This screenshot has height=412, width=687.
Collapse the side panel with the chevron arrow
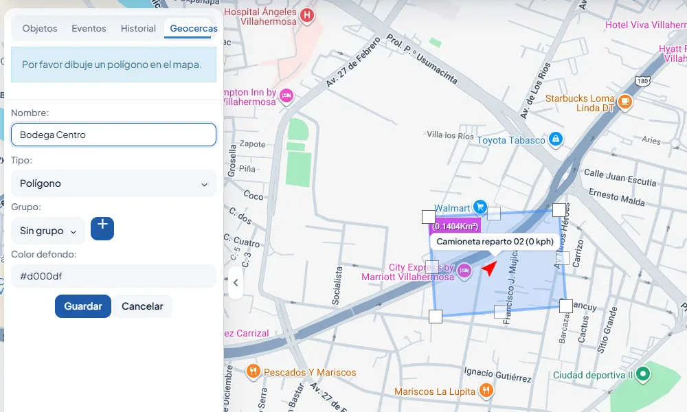tap(236, 283)
